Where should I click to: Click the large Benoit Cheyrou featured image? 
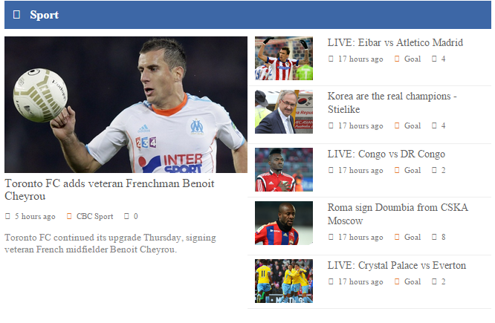126,105
